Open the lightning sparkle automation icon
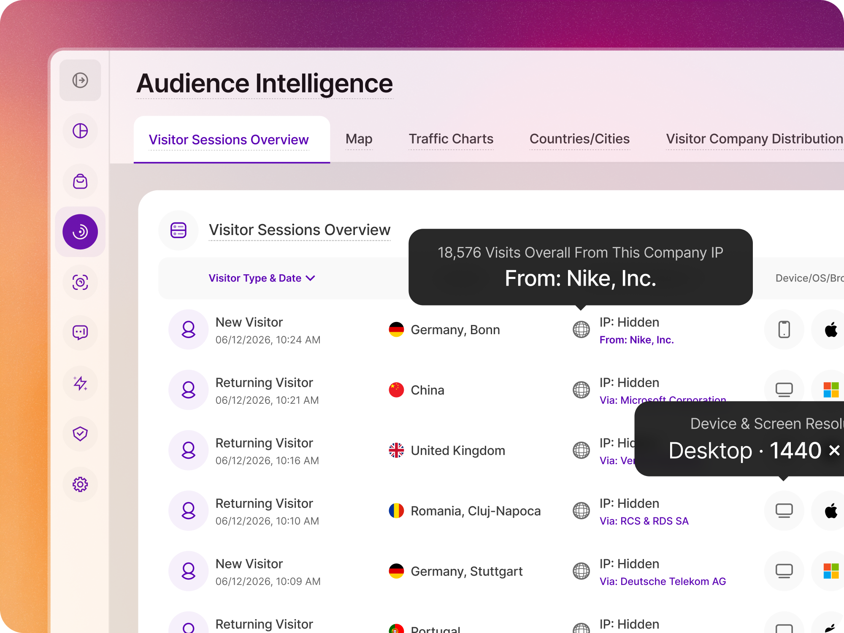This screenshot has height=633, width=844. (80, 383)
